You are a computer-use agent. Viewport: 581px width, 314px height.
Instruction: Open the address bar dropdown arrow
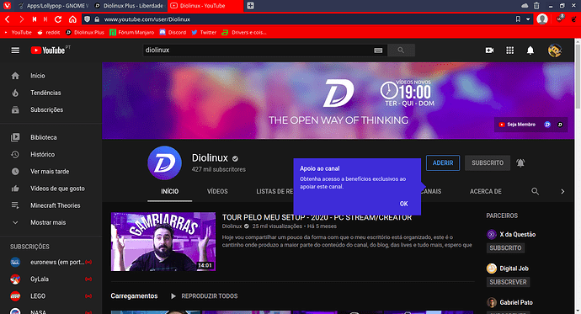[528, 19]
